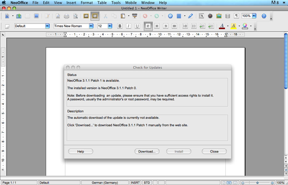Click the Paste clipboard icon

pos(123,16)
